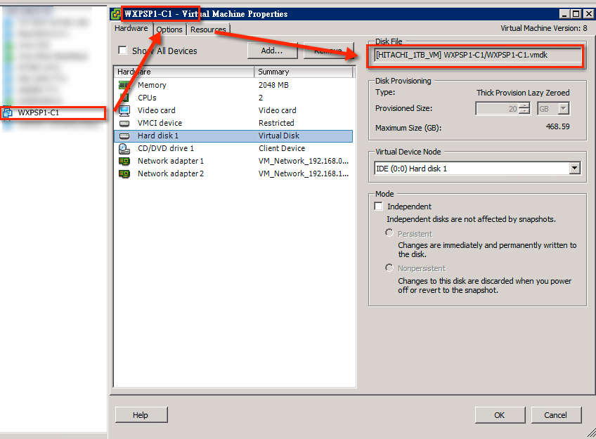Select the Persistent radio button
The width and height of the screenshot is (596, 439).
(389, 233)
